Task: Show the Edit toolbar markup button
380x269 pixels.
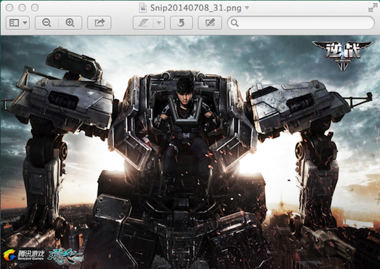Action: 210,23
